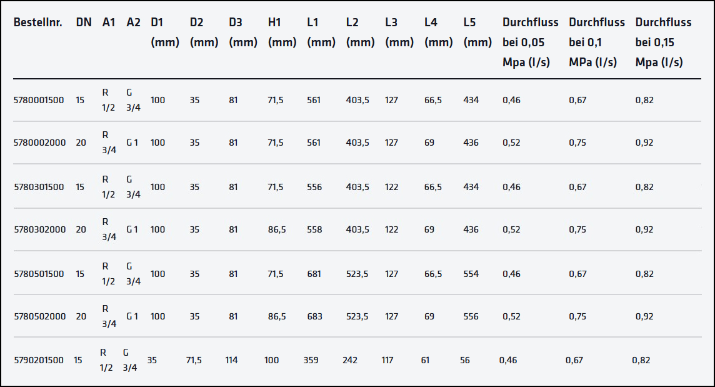
Task: Select the L1 value 359
Action: click(x=311, y=360)
